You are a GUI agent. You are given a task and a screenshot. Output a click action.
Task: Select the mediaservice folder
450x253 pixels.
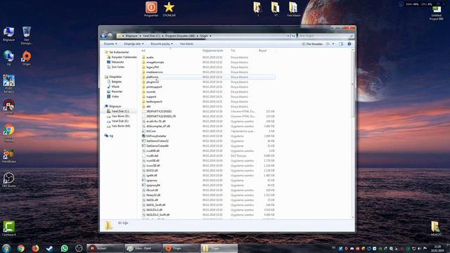pyautogui.click(x=155, y=72)
